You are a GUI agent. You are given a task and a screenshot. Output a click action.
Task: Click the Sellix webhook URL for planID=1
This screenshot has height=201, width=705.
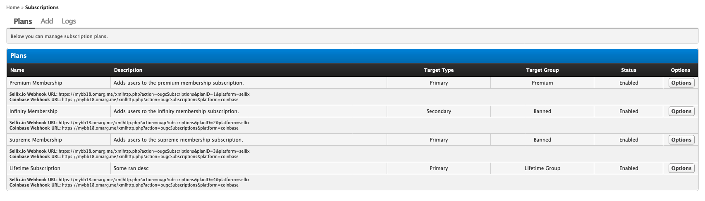point(154,94)
